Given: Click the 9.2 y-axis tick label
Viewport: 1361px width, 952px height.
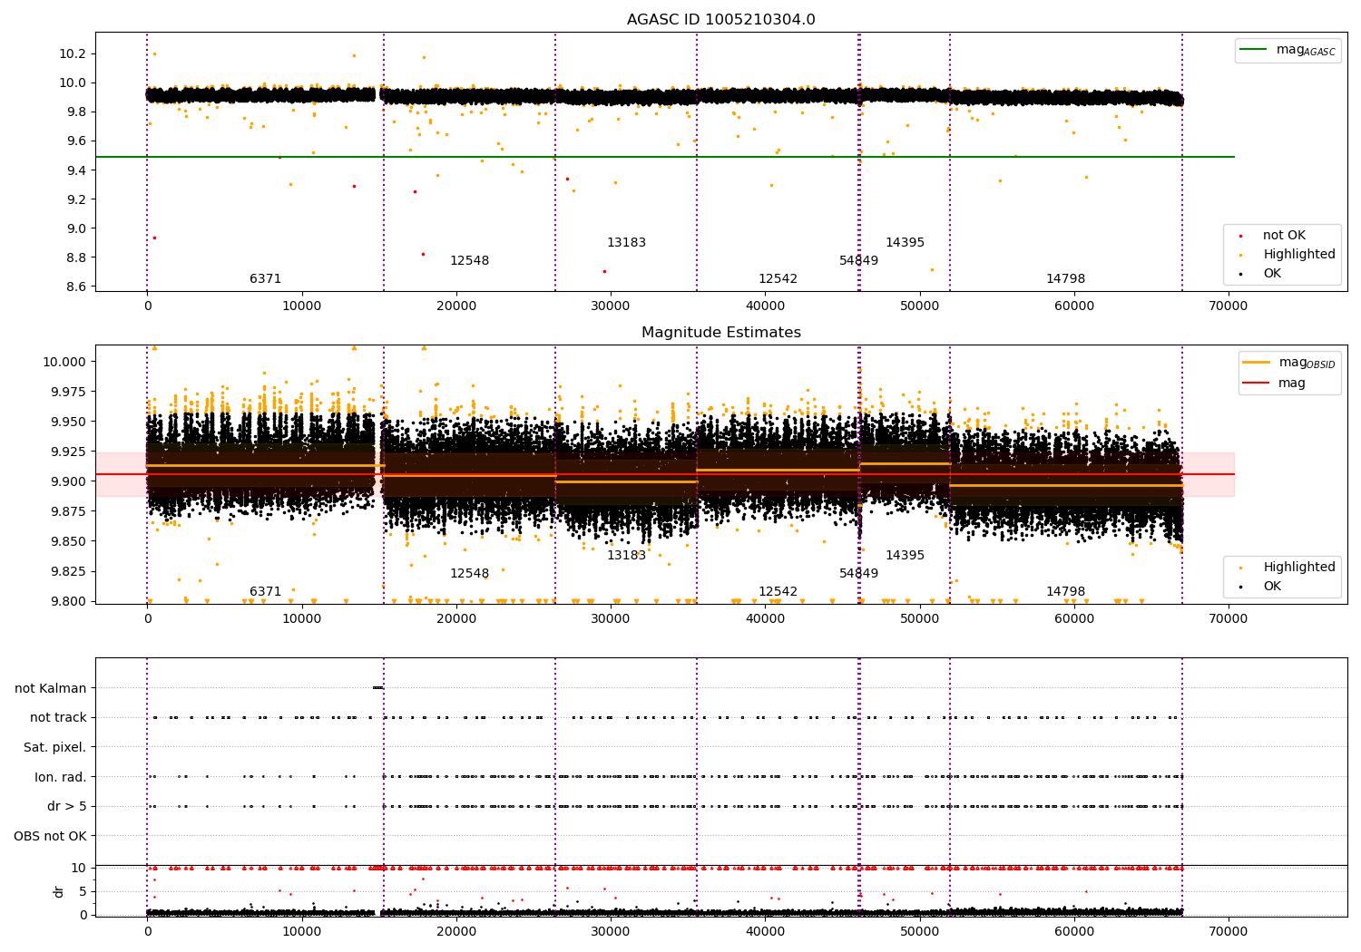Looking at the screenshot, I should point(76,199).
